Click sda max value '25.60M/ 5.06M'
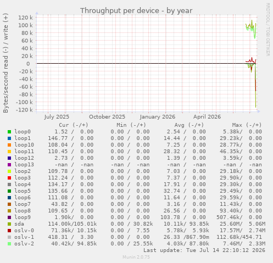 tap(243, 224)
